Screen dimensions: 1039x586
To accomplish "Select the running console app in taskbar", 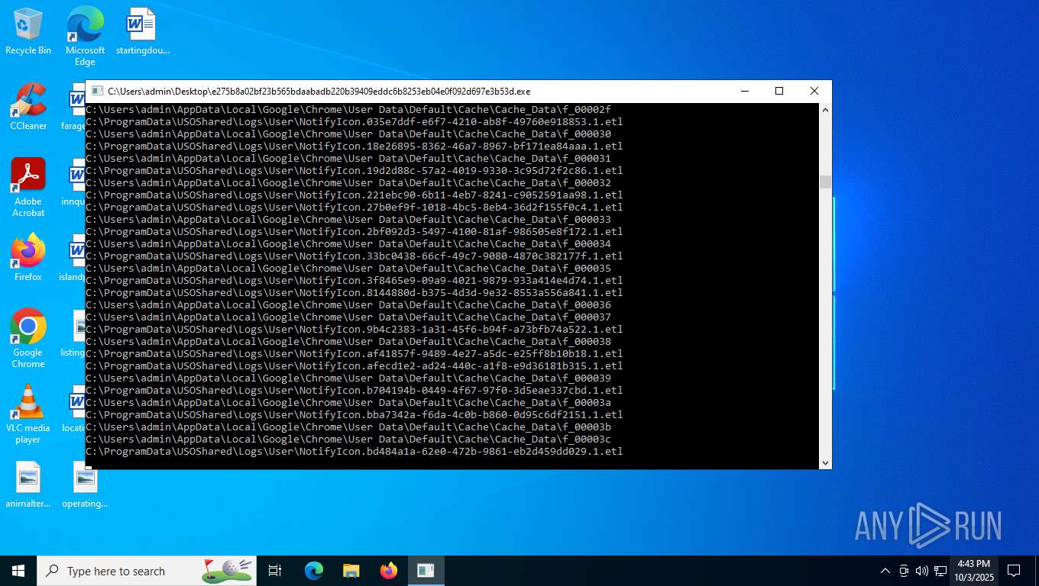I will tap(426, 571).
